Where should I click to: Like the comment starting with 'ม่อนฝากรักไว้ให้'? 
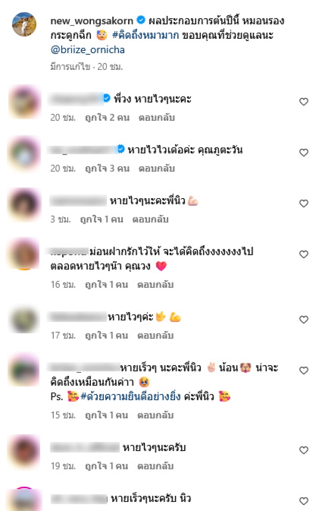click(304, 254)
